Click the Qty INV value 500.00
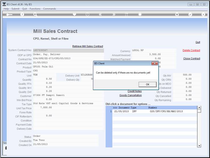 click(187, 75)
